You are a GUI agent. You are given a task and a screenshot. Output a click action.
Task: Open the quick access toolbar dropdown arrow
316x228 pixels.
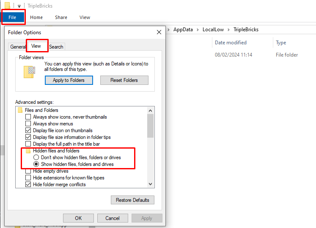coord(19,6)
